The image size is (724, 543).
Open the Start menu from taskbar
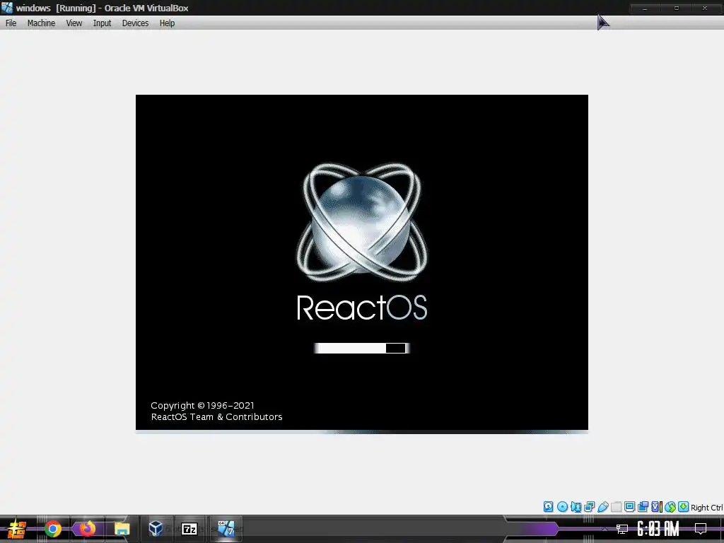click(16, 529)
